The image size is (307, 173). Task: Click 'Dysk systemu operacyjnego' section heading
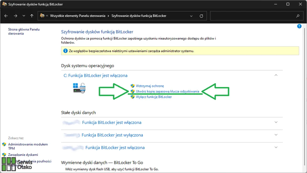tap(87, 66)
